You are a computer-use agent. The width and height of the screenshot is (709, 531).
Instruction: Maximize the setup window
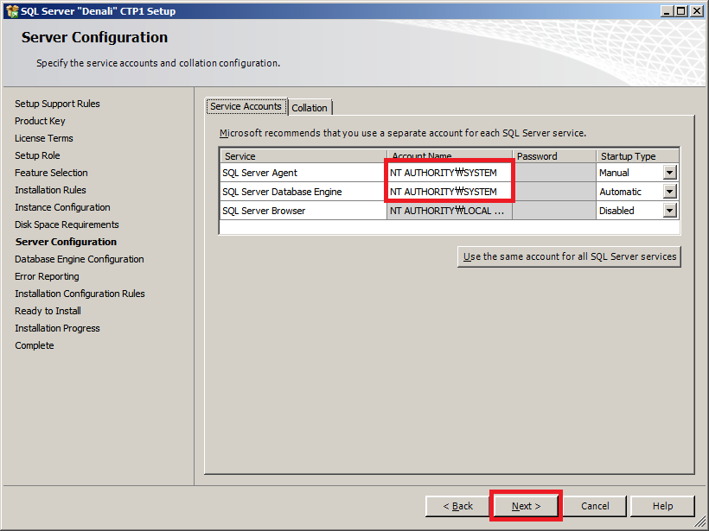[680, 11]
